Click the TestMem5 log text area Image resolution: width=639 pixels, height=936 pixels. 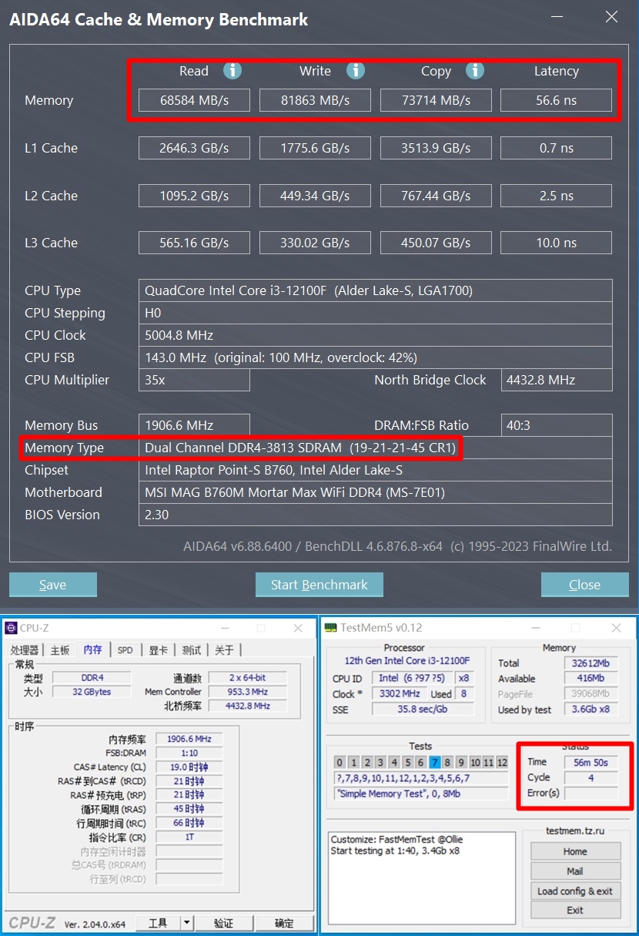coord(421,877)
